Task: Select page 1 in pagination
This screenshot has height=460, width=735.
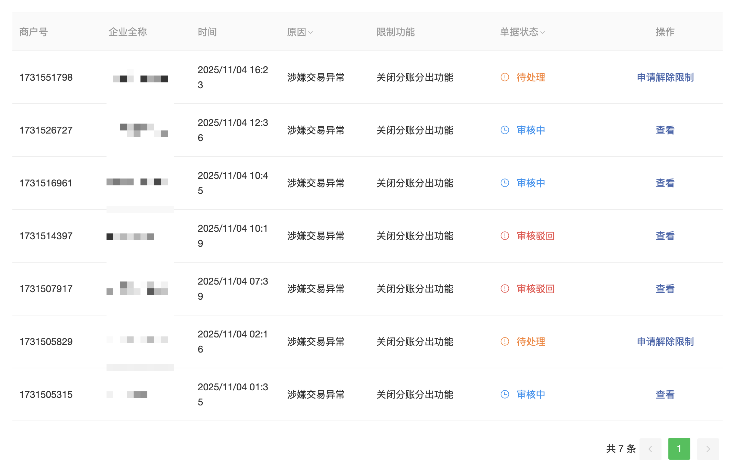Action: click(679, 449)
